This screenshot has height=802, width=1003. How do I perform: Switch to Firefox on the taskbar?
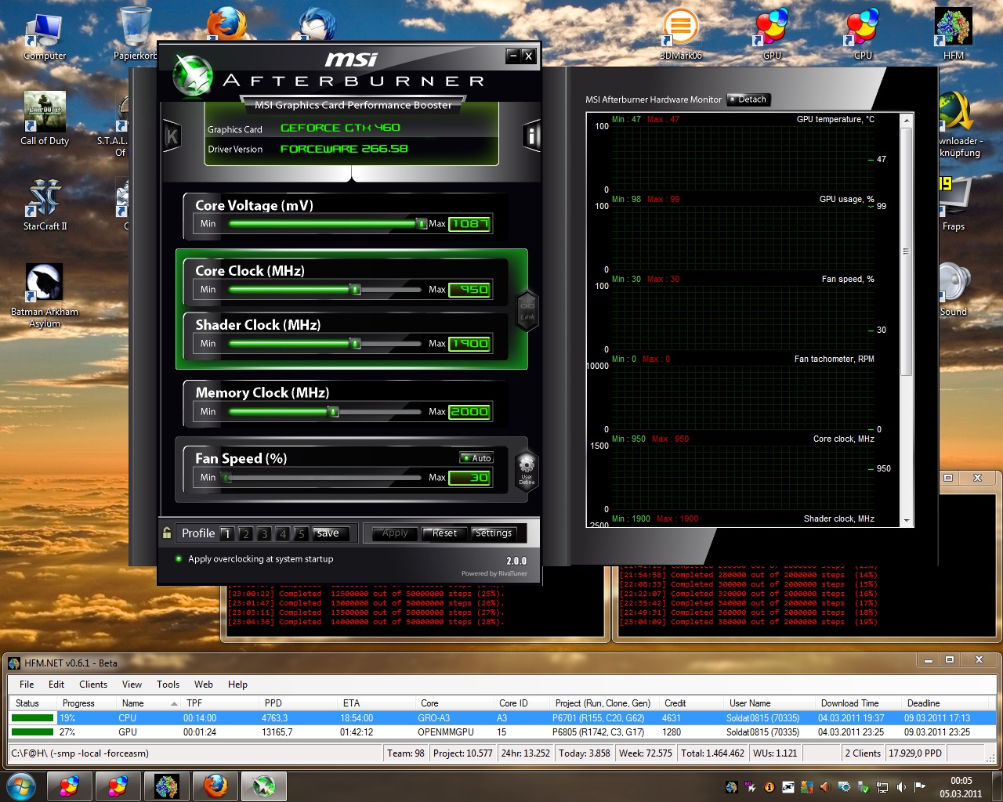pyautogui.click(x=215, y=786)
